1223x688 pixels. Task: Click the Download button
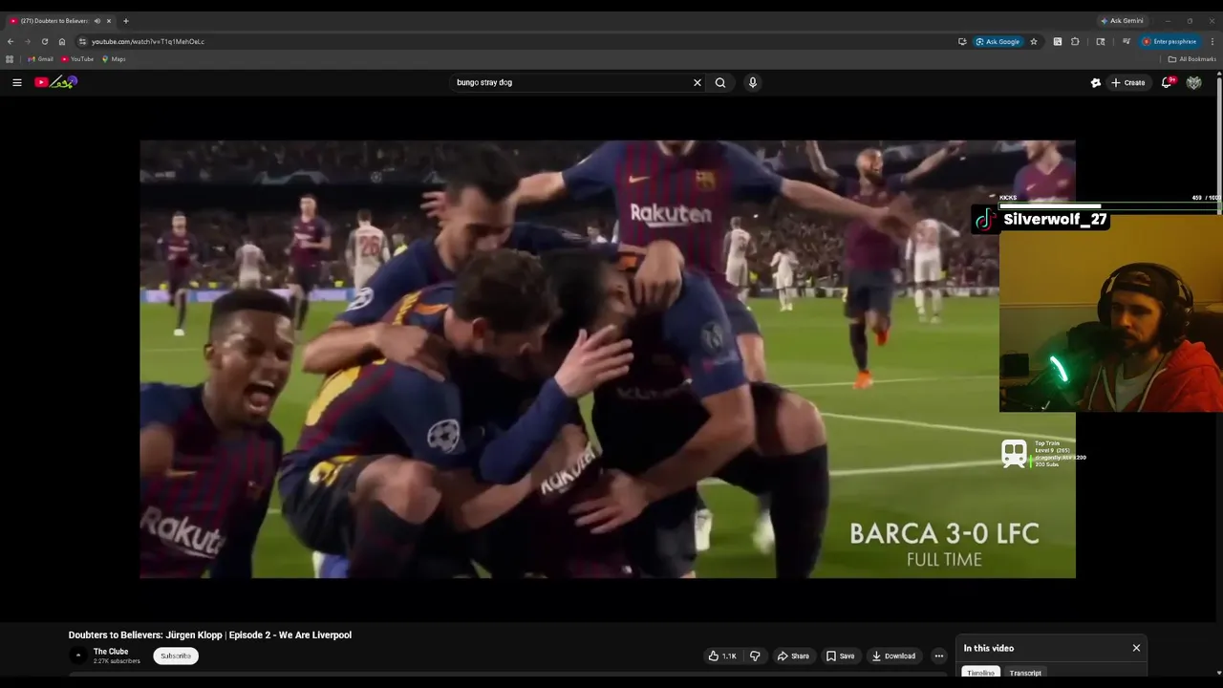894,656
